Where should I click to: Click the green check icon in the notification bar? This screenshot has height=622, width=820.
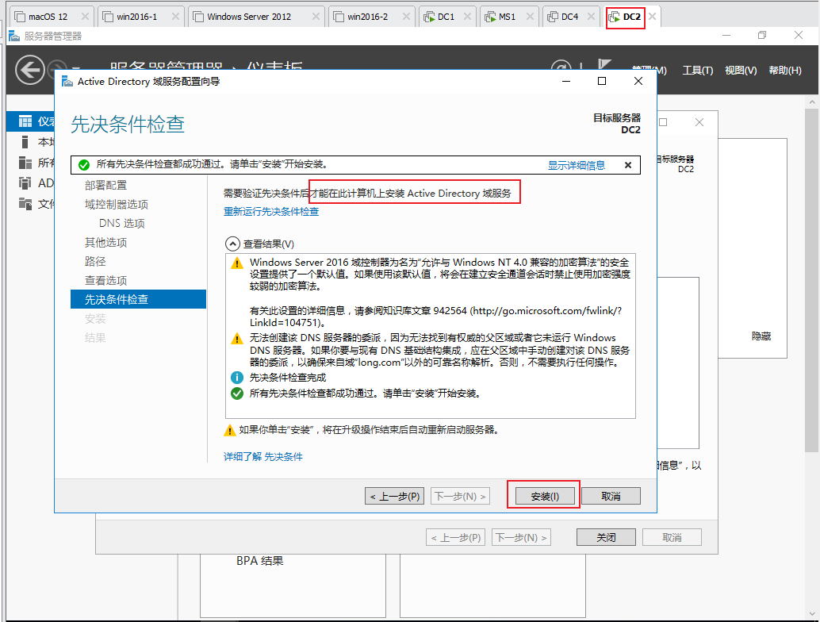(84, 165)
